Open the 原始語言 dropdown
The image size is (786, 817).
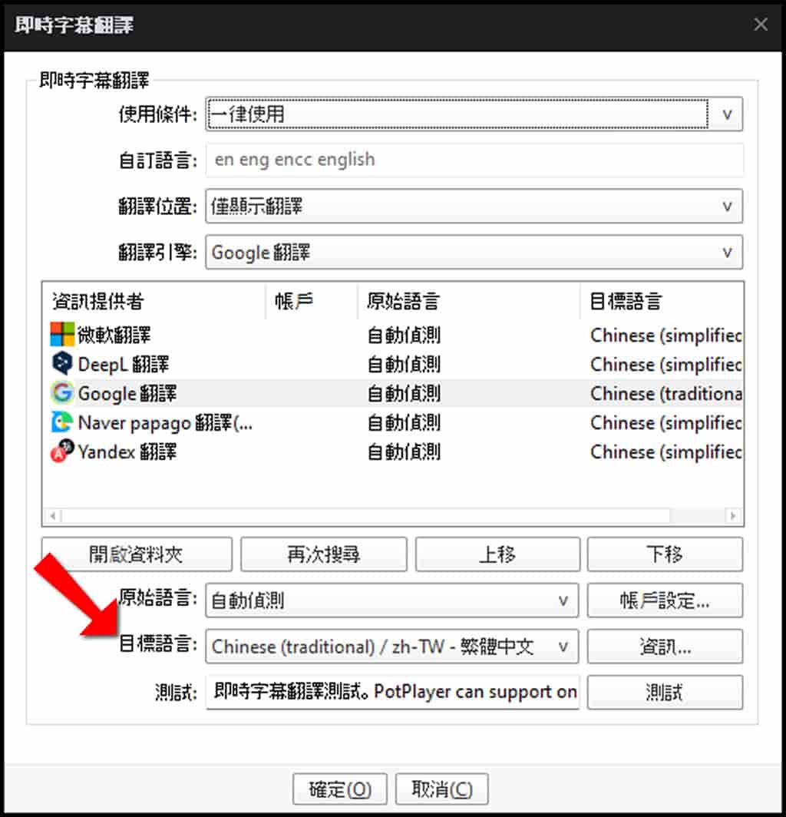click(x=391, y=600)
